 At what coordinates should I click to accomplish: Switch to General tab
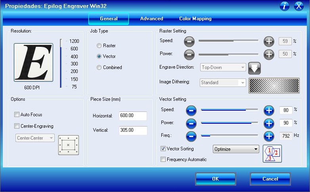[x=109, y=19]
